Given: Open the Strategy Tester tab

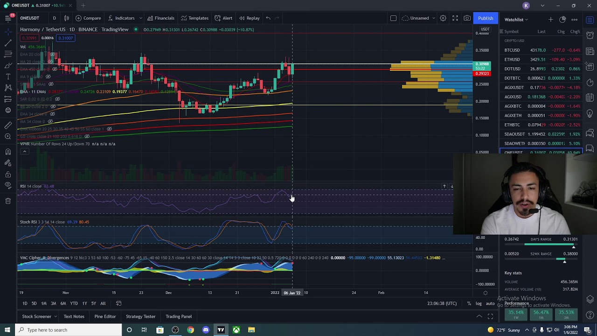Looking at the screenshot, I should click(140, 316).
